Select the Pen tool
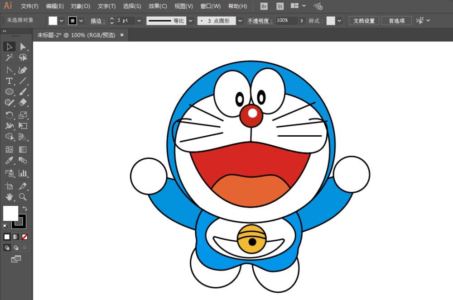Viewport: 453px width, 300px height. (9, 70)
